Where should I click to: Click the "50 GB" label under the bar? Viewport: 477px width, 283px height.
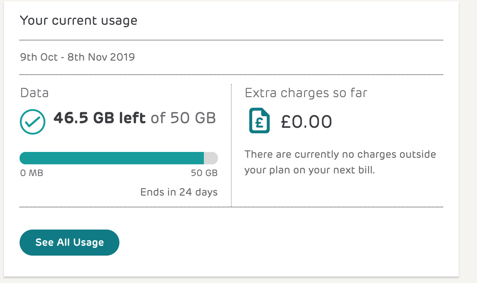click(x=204, y=173)
